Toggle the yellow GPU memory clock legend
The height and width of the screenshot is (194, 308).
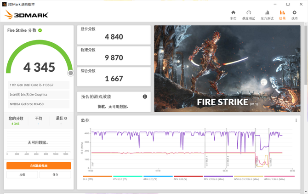click(249, 177)
